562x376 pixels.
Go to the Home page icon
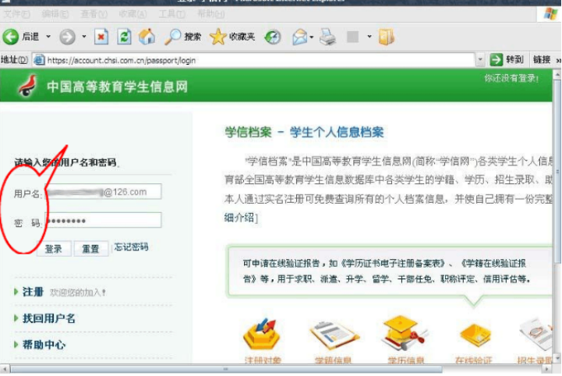[x=147, y=37]
